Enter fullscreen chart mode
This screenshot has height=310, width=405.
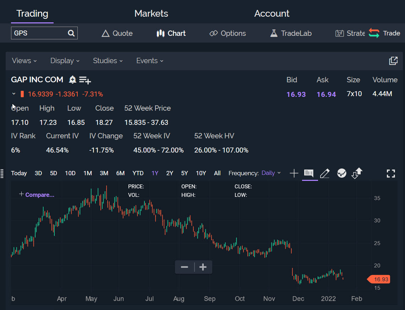(390, 173)
